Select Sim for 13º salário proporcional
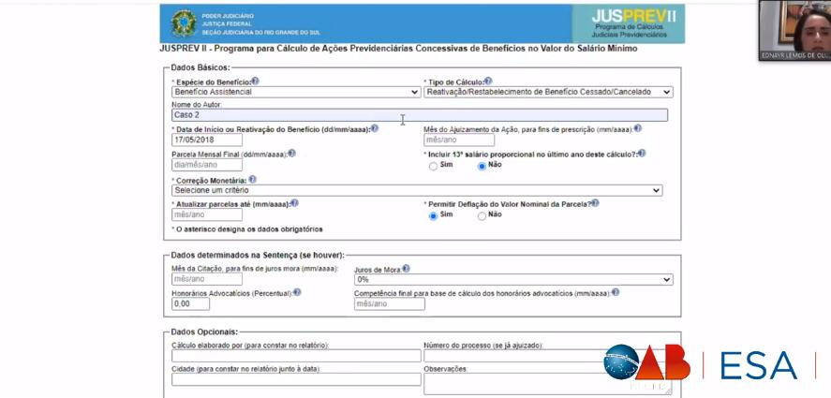Image resolution: width=831 pixels, height=398 pixels. pyautogui.click(x=433, y=167)
